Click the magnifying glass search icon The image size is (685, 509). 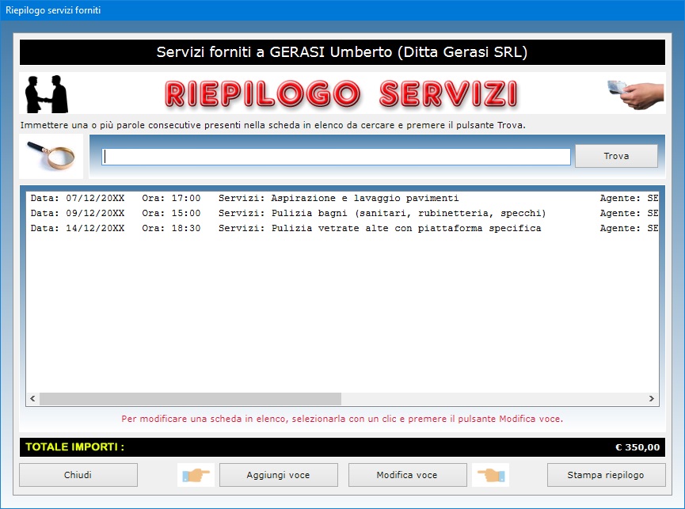(x=51, y=156)
